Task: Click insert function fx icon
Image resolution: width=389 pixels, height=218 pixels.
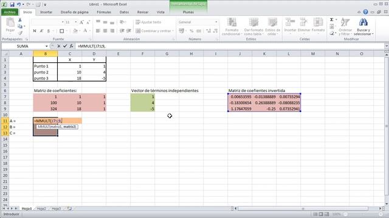Action: click(x=72, y=46)
